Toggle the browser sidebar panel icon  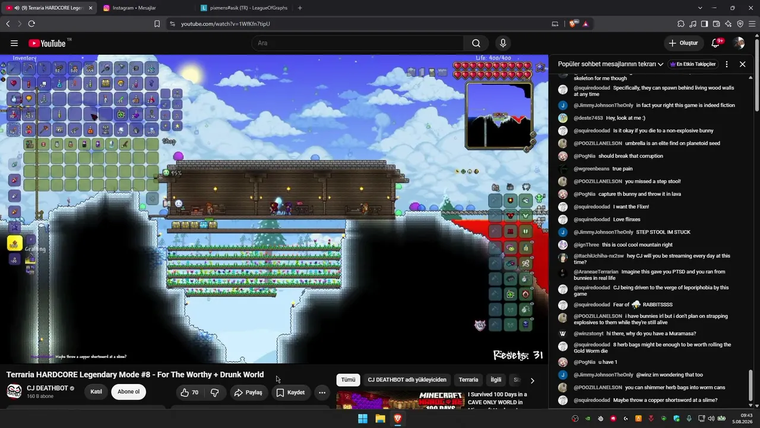[x=704, y=24]
